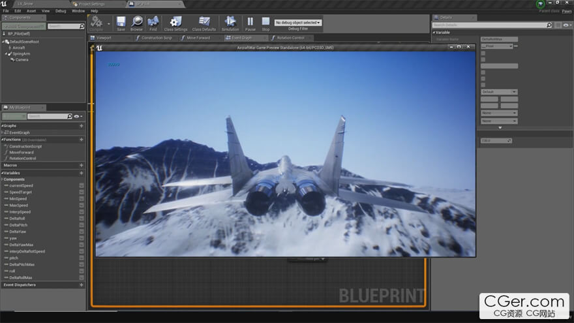Switch to the Rotation Control tab
Viewport: 574px width, 323px height.
pyautogui.click(x=290, y=38)
